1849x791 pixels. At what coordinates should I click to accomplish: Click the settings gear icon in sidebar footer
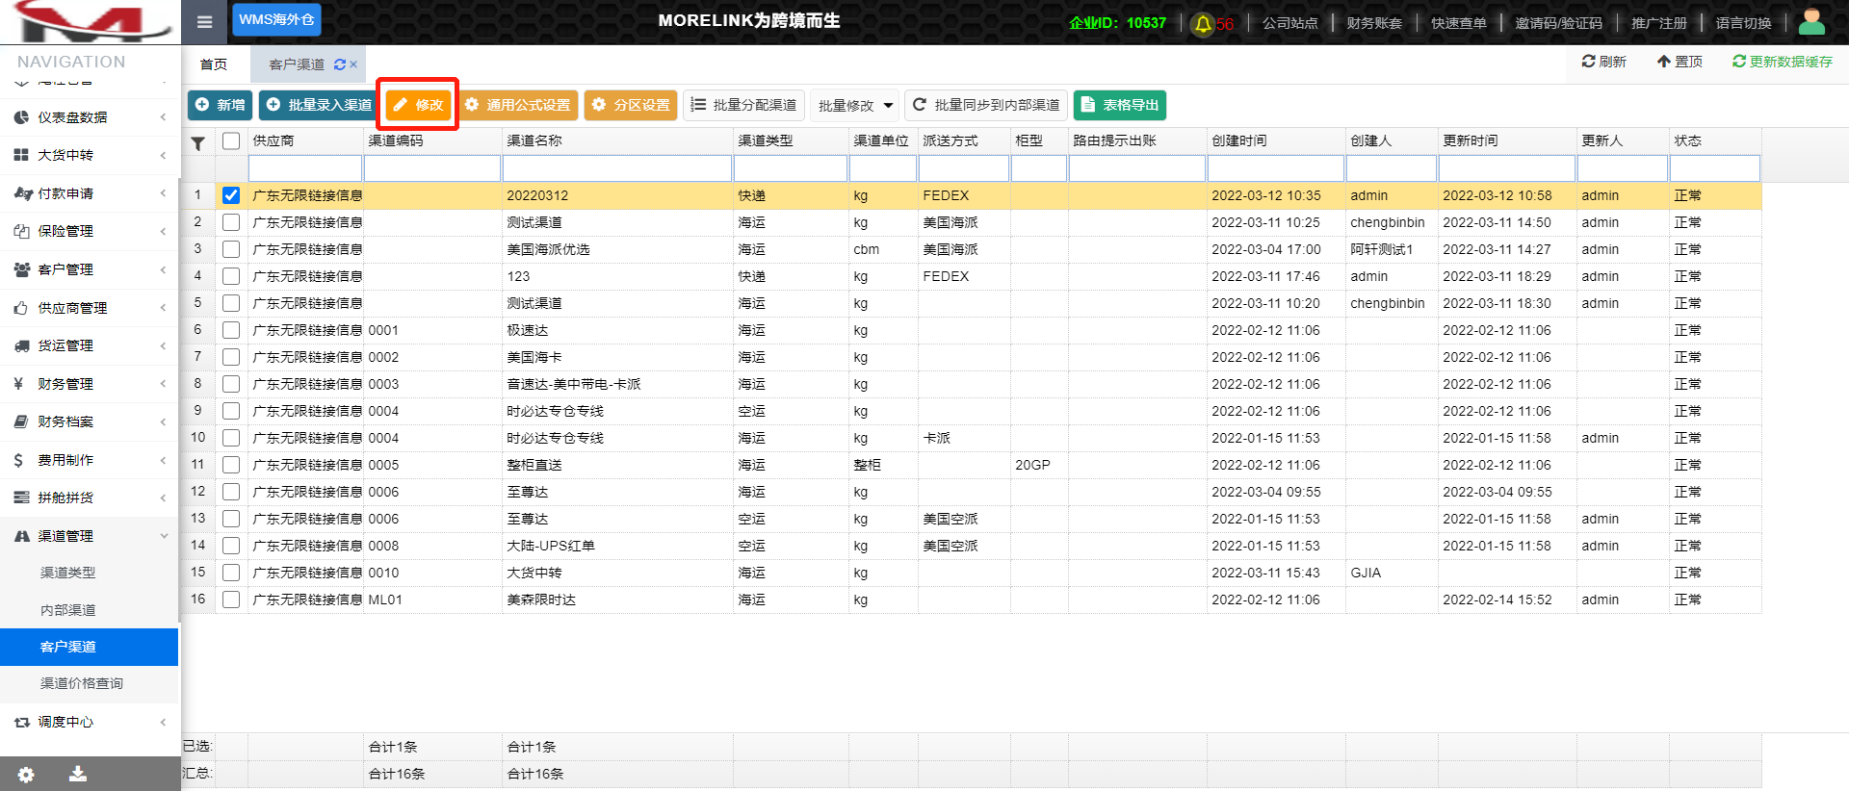(x=26, y=774)
